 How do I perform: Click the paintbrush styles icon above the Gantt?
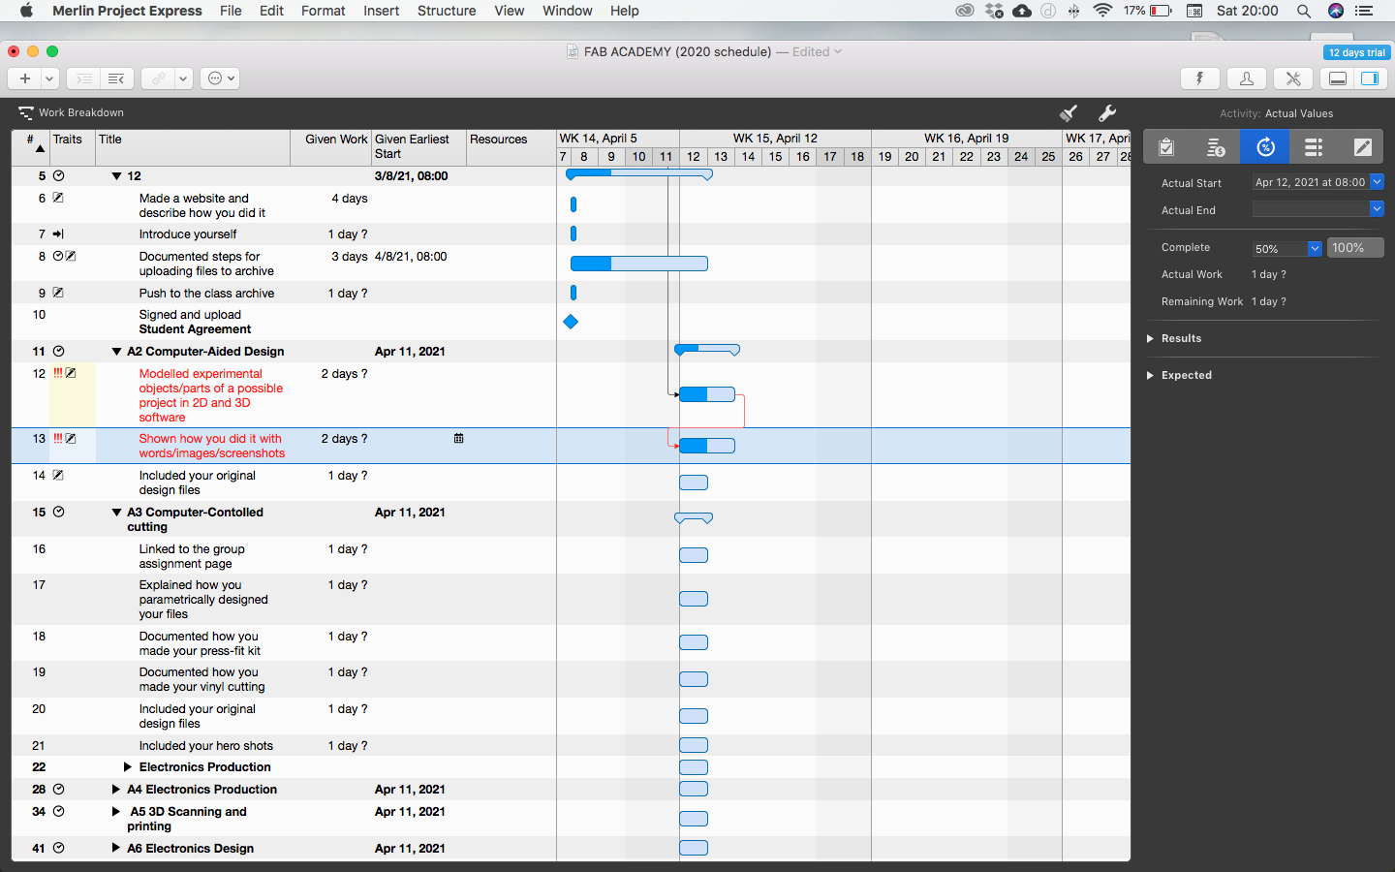(x=1069, y=113)
